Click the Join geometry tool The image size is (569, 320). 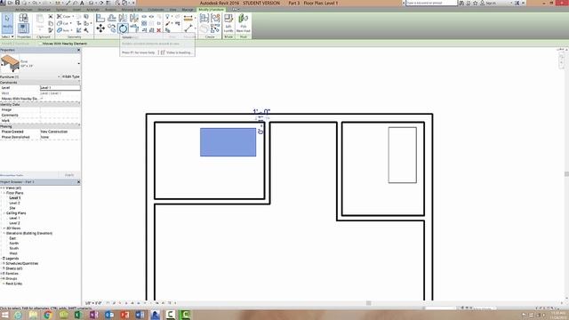pyautogui.click(x=63, y=30)
